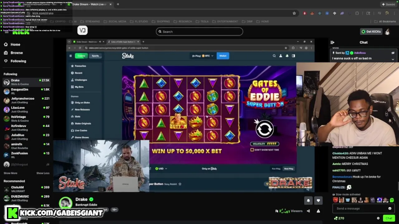399x224 pixels.
Task: Click the Sports tab on Stake
Action: [x=95, y=56]
